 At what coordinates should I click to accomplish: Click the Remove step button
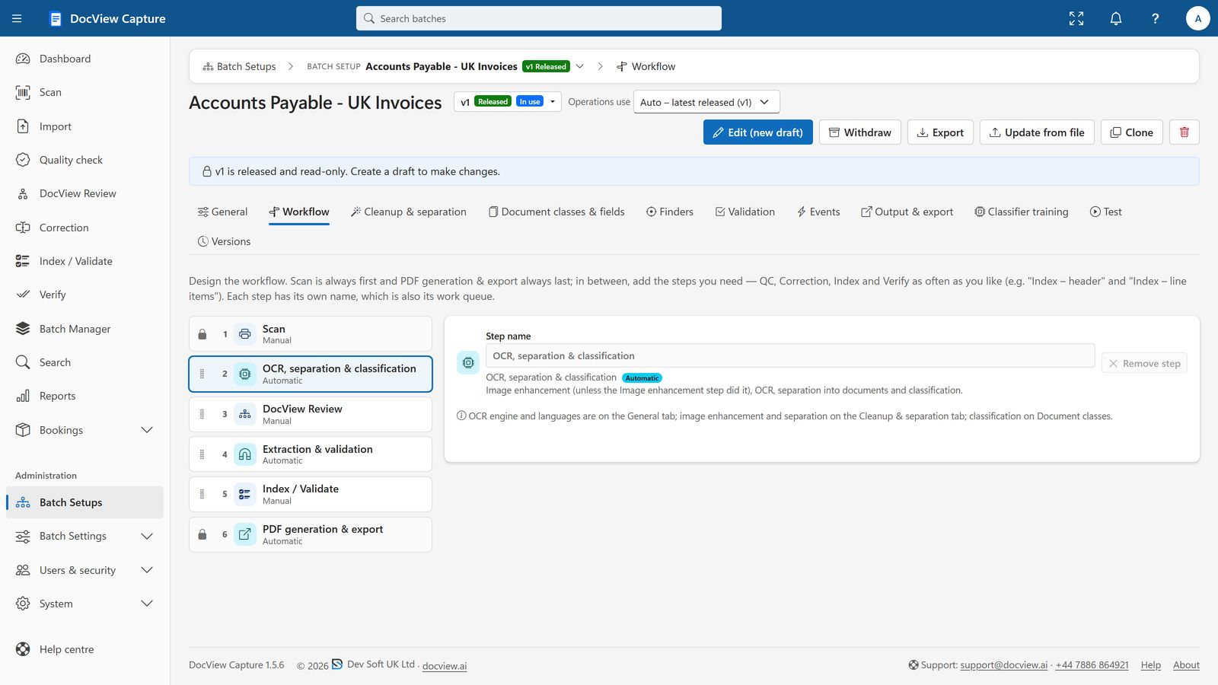(x=1144, y=364)
